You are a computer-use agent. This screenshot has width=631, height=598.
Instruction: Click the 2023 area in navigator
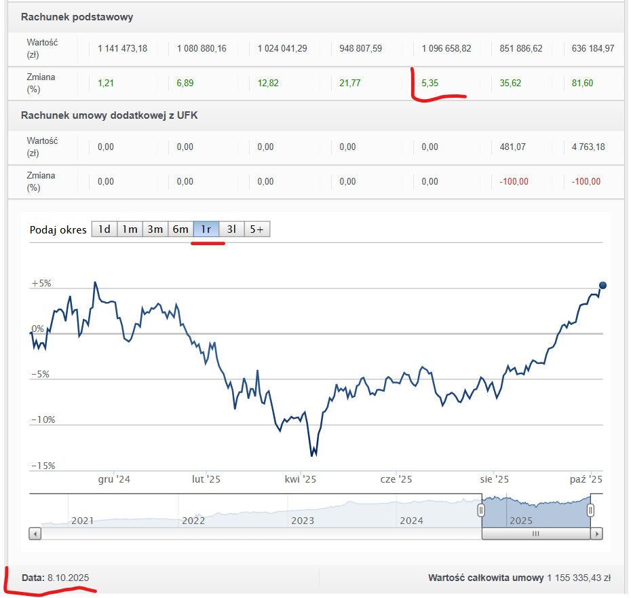coord(303,520)
